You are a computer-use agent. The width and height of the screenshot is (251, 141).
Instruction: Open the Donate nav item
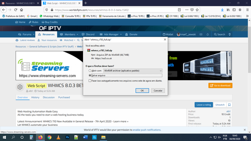click(131, 34)
